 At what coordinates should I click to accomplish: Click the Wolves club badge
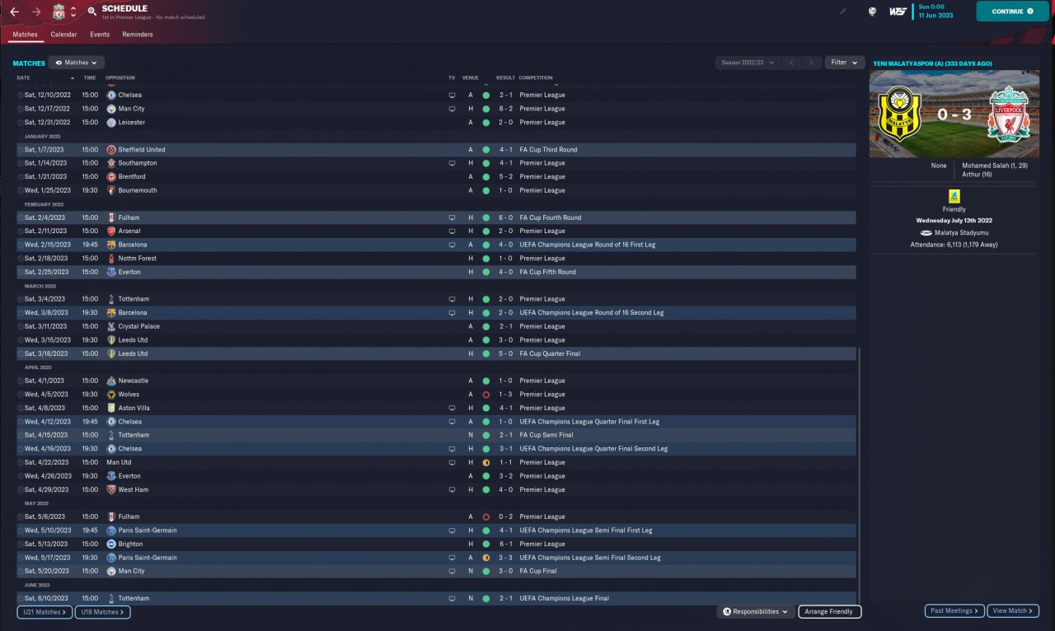pyautogui.click(x=111, y=395)
